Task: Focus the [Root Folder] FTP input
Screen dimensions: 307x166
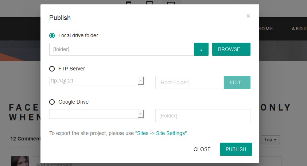Action: coord(190,82)
